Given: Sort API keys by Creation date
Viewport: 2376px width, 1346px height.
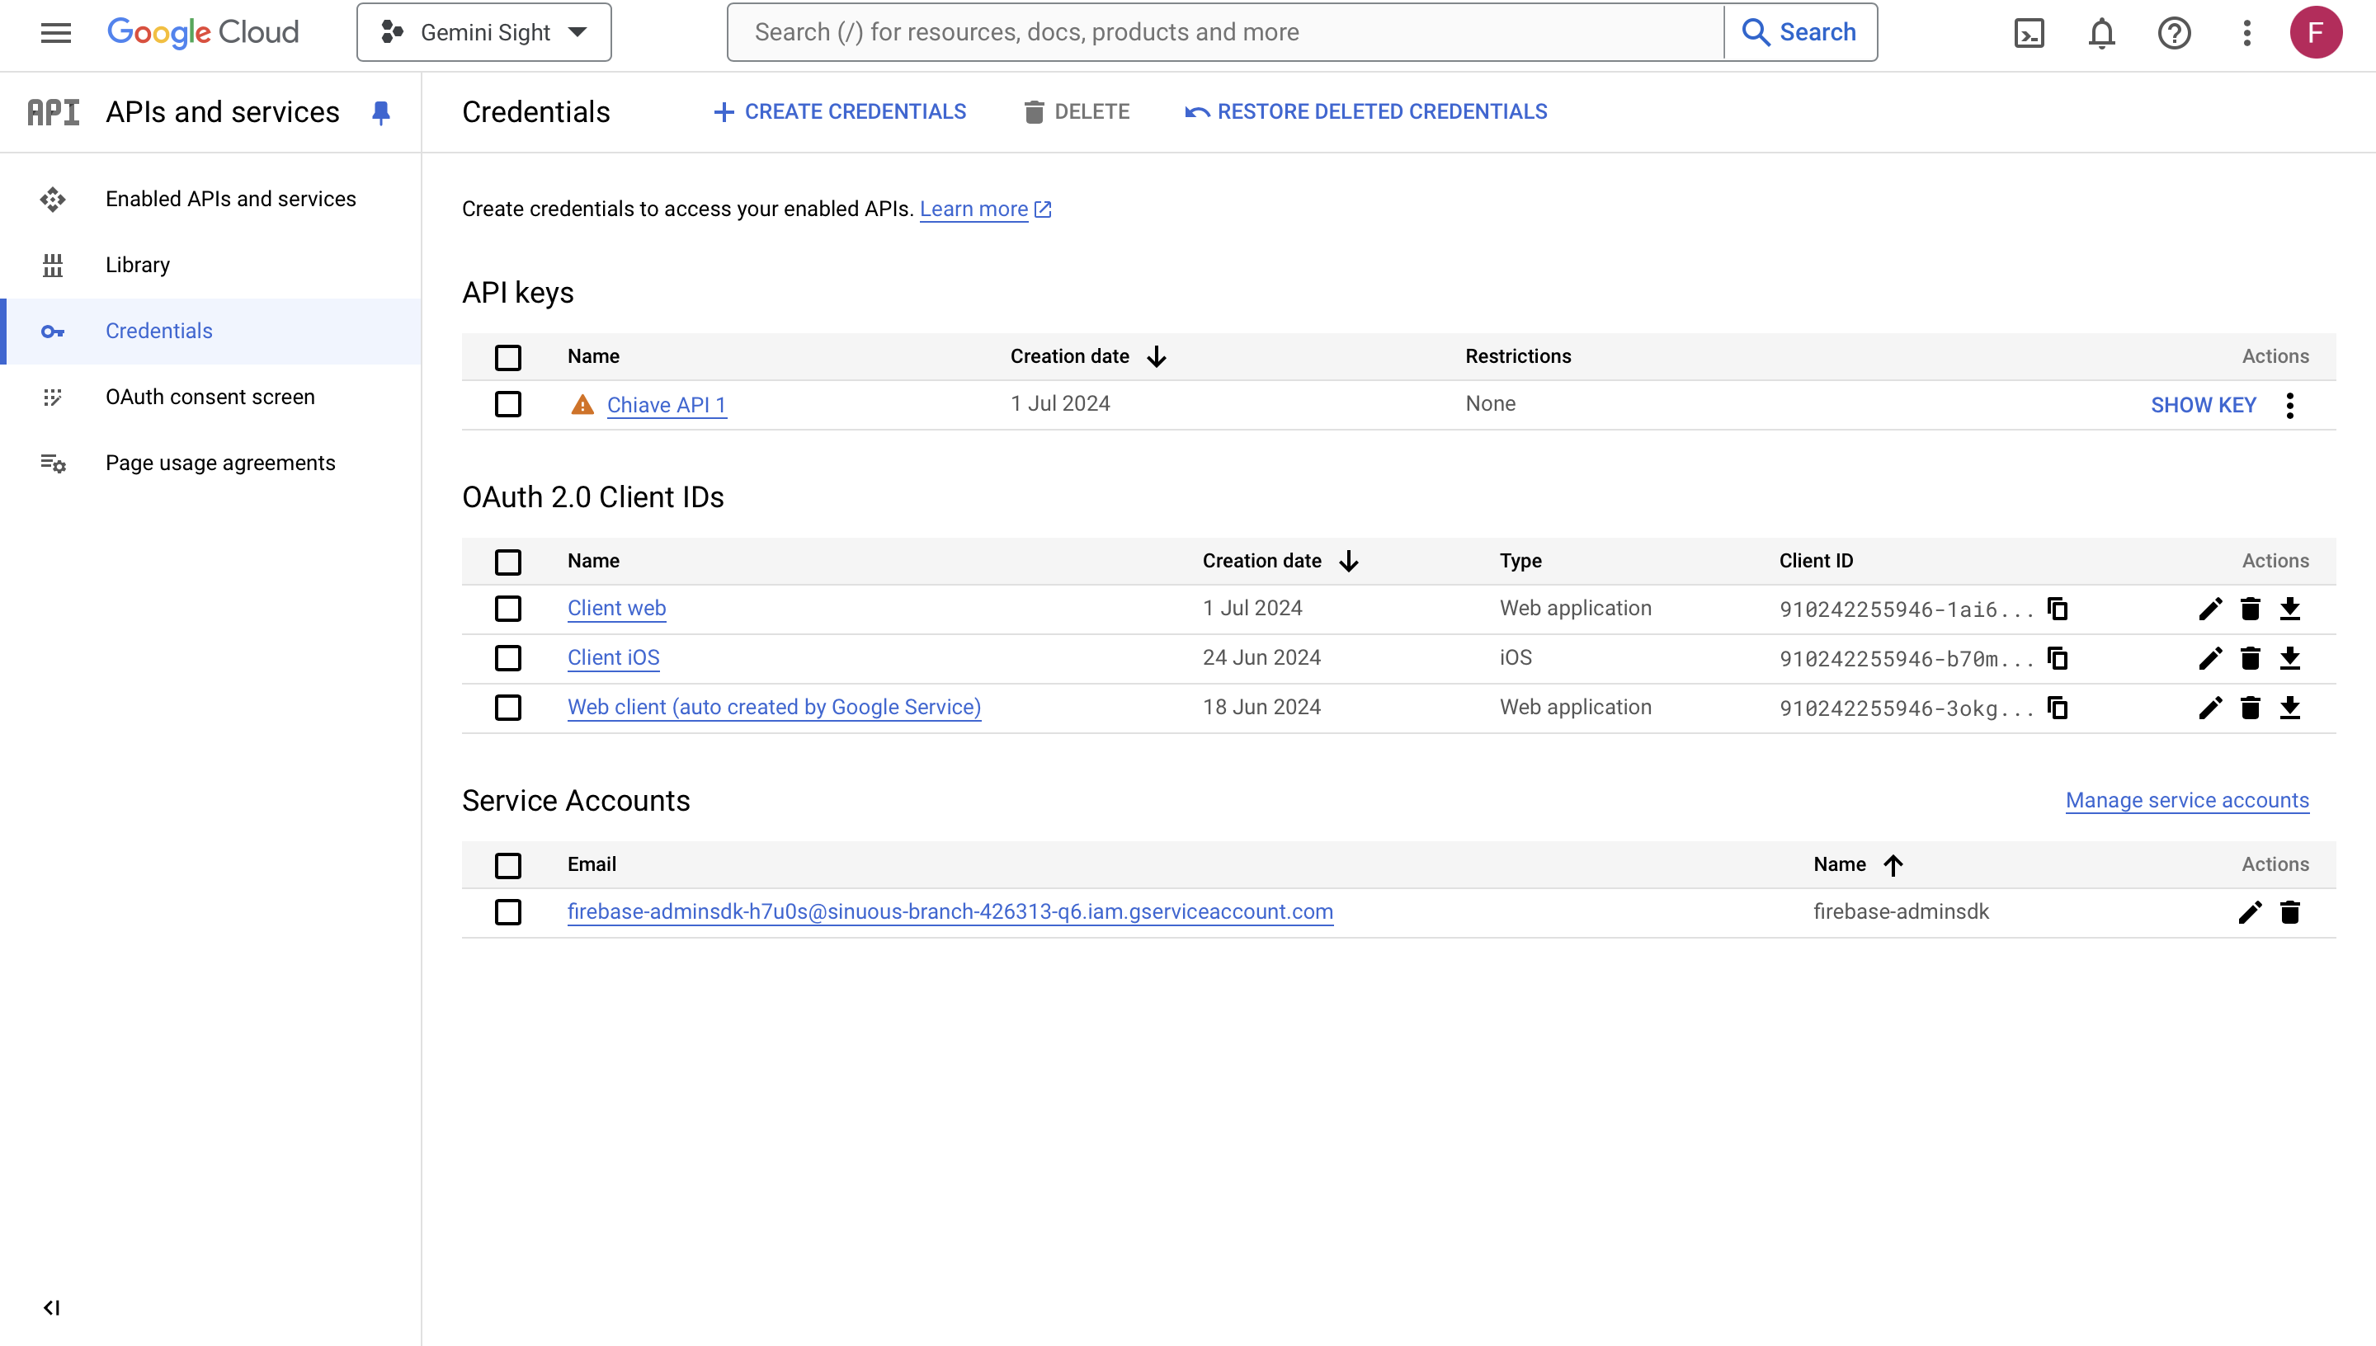Looking at the screenshot, I should tap(1088, 356).
